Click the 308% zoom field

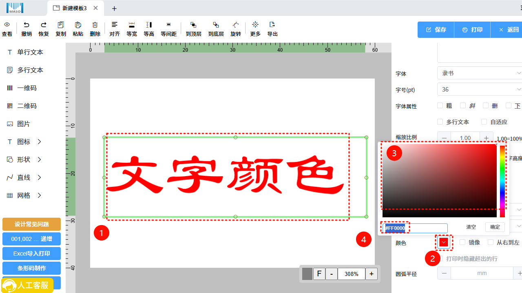click(x=351, y=274)
